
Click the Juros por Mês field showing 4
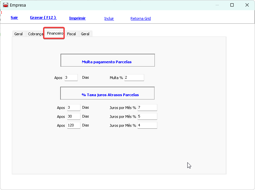[147, 125]
